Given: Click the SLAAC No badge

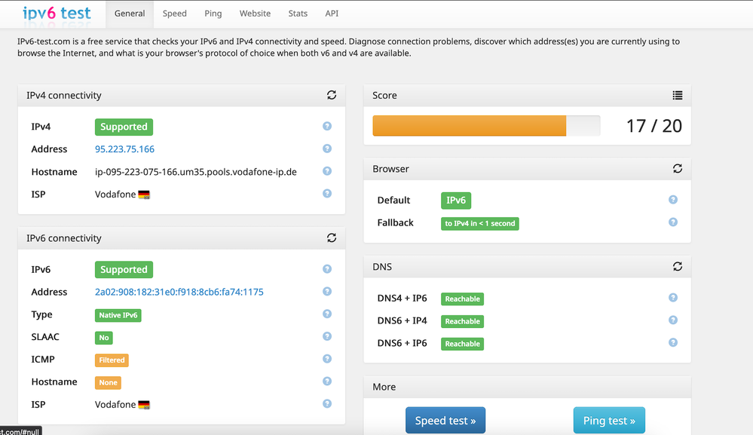Looking at the screenshot, I should coord(104,338).
